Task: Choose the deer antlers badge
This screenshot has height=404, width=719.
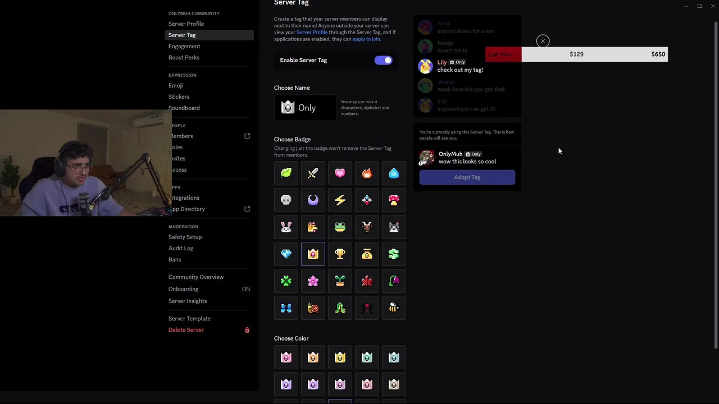Action: coord(367,227)
